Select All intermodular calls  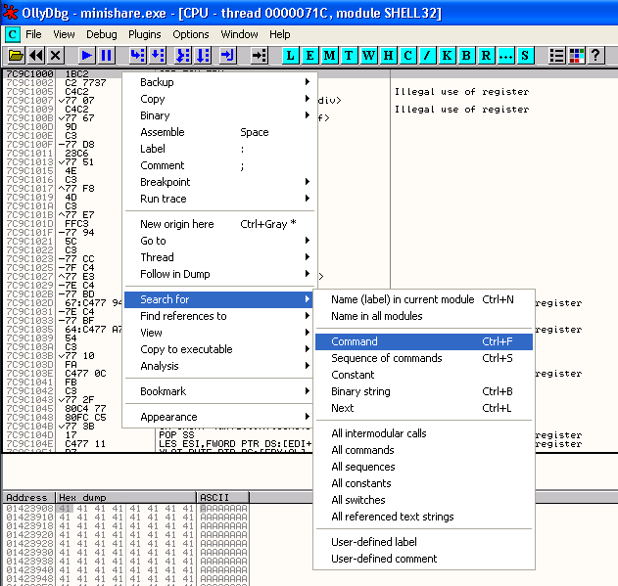424,433
